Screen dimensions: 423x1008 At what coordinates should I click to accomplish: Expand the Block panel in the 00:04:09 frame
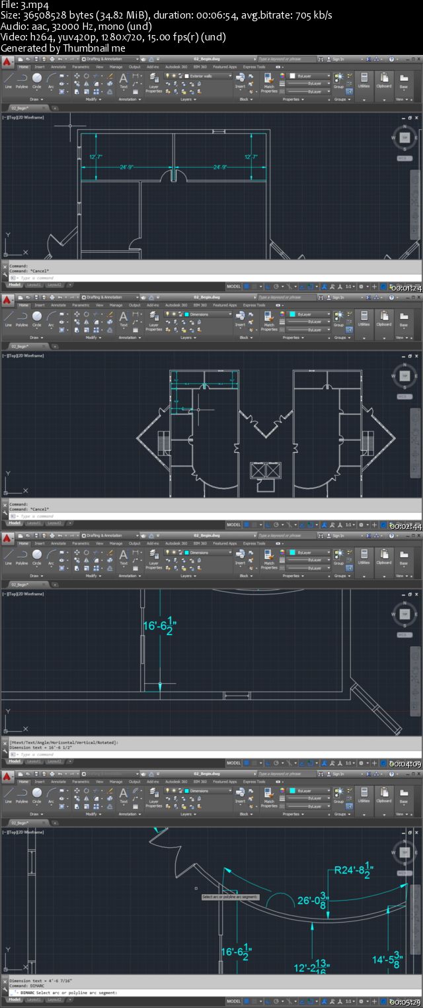point(245,576)
